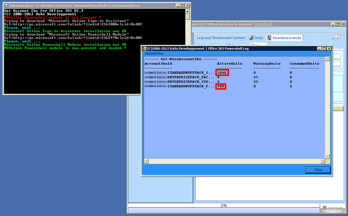Image resolution: width=348 pixels, height=216 pixels.
Task: Click the PowerShell icon in the console title bar
Action: pyautogui.click(x=6, y=5)
